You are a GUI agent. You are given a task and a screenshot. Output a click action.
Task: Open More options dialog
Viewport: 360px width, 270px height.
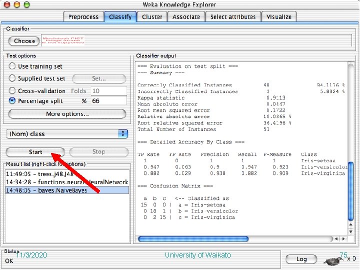pos(67,114)
